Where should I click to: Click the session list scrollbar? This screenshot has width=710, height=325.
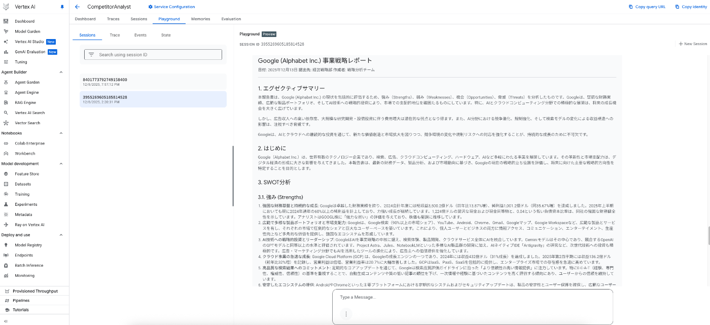point(233,176)
